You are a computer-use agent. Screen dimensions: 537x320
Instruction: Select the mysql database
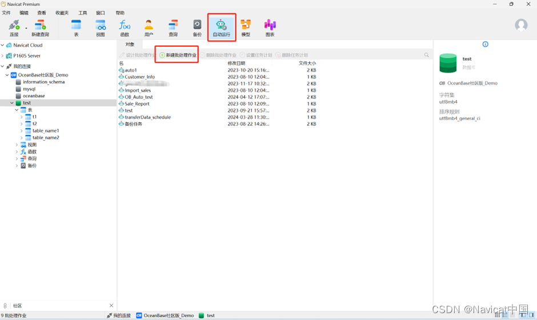coord(29,89)
